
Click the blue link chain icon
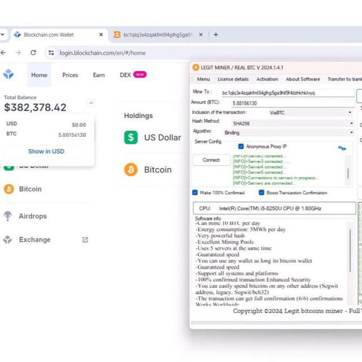coord(342,148)
